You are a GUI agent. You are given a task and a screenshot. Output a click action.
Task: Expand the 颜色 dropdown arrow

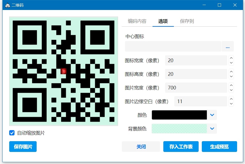tap(212, 115)
